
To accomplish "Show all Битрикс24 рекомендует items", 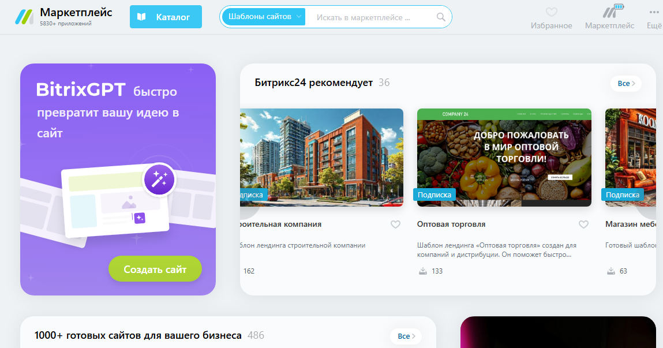I will (626, 83).
